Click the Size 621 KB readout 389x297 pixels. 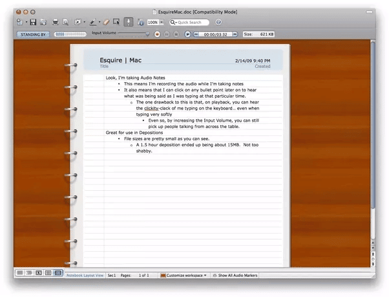point(258,34)
